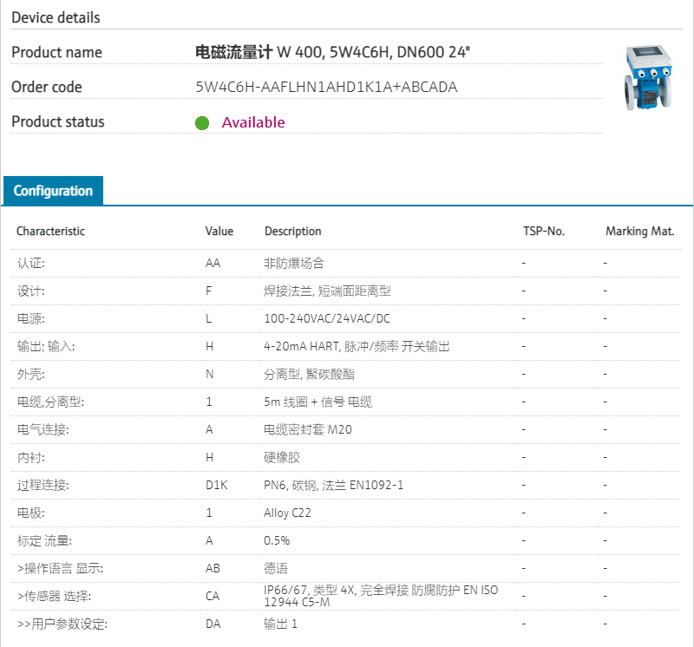Open the Configuration tab
Viewport: 694px width, 647px height.
coord(53,191)
